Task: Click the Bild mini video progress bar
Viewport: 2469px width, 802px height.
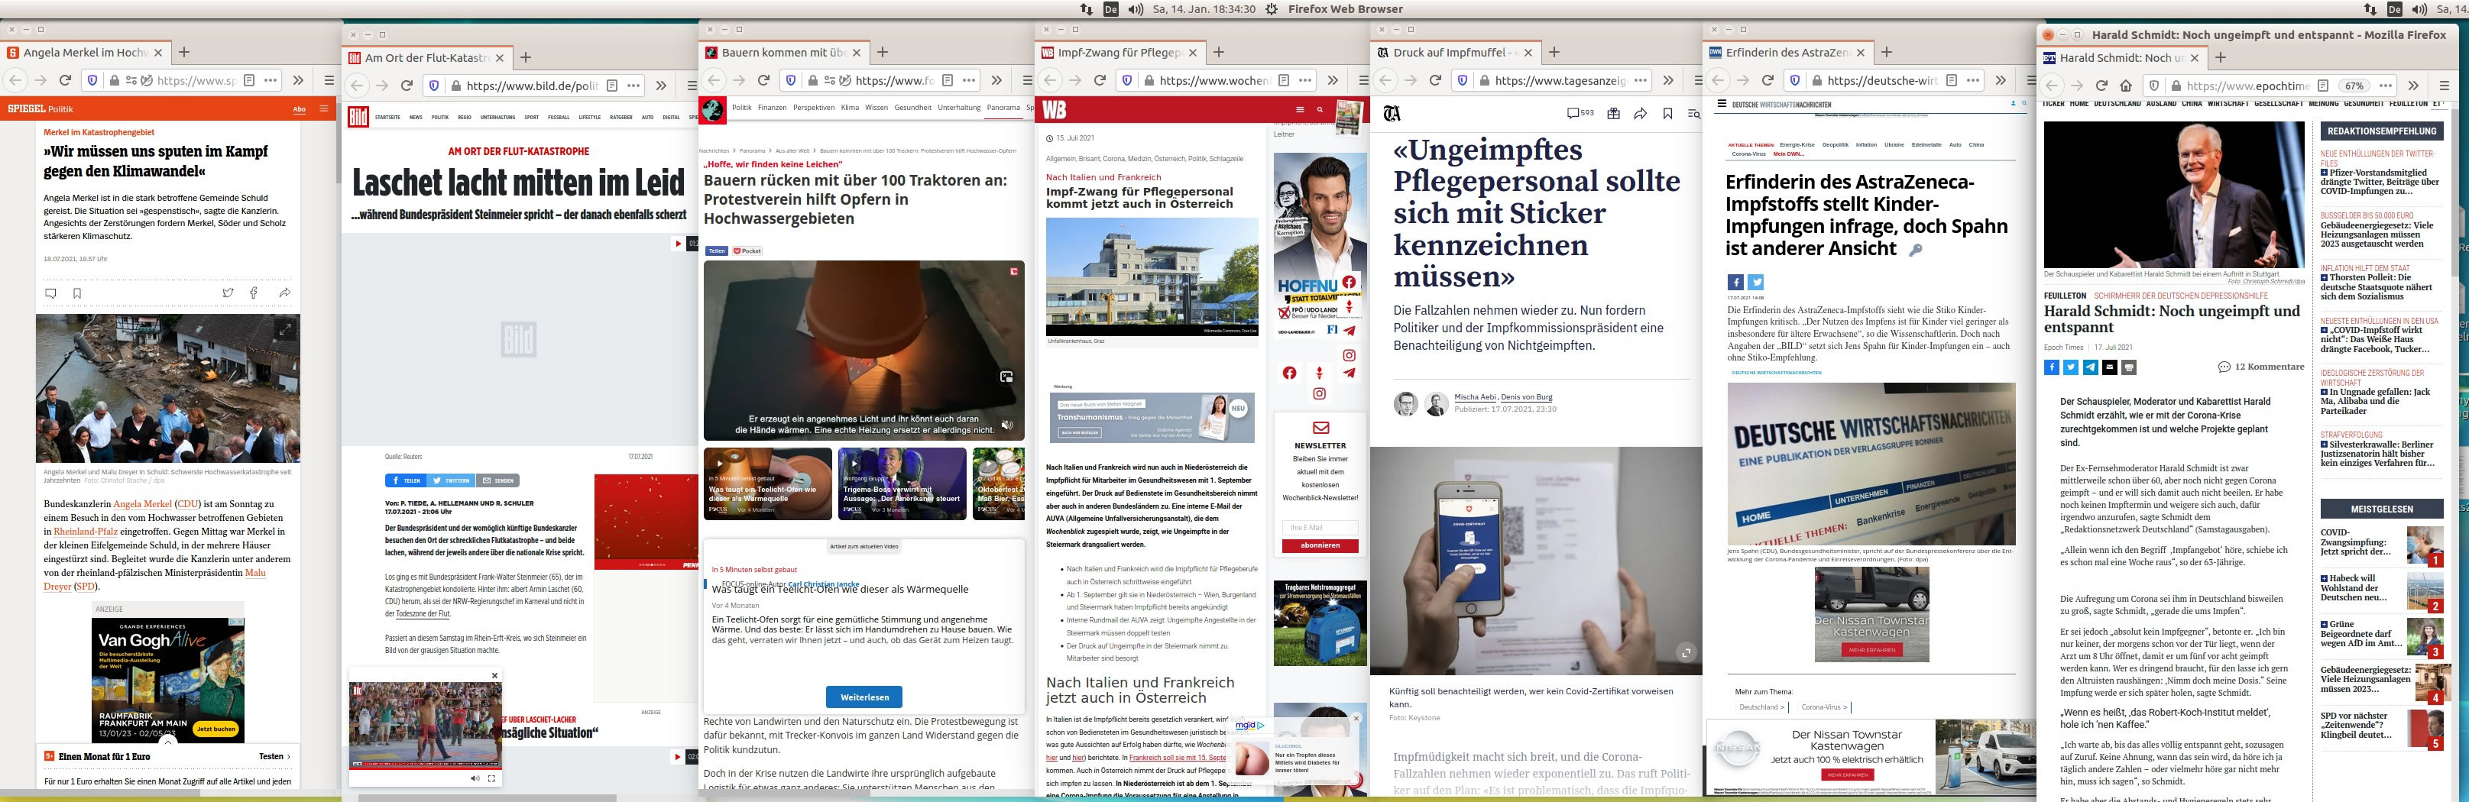Action: tap(425, 768)
